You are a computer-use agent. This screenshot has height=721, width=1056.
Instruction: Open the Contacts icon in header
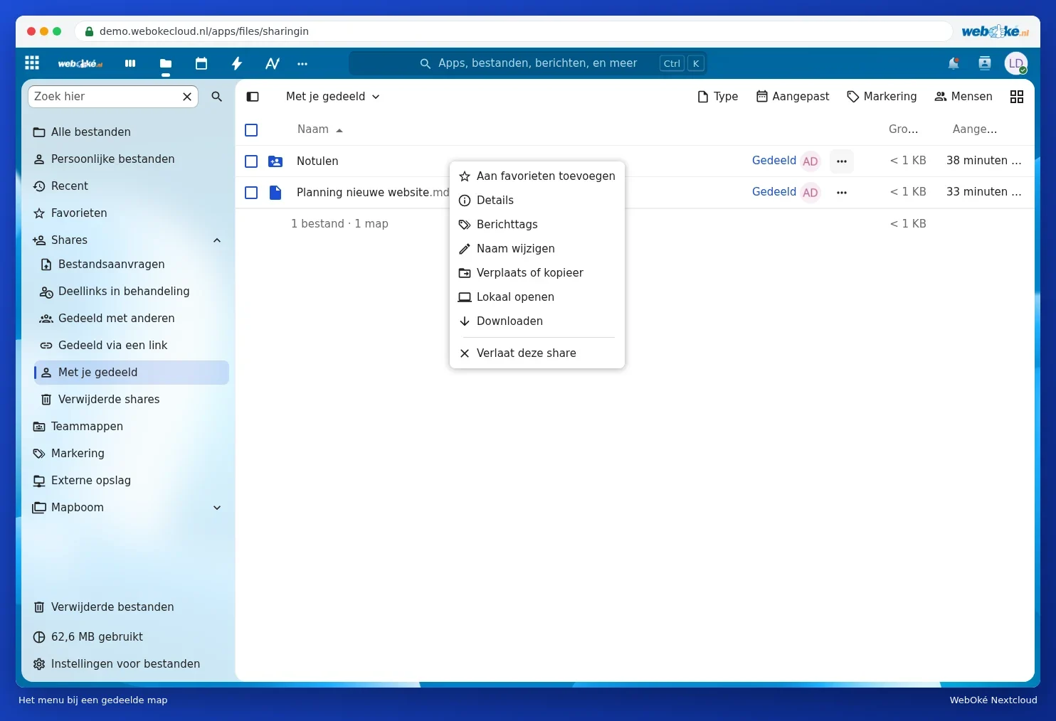985,63
